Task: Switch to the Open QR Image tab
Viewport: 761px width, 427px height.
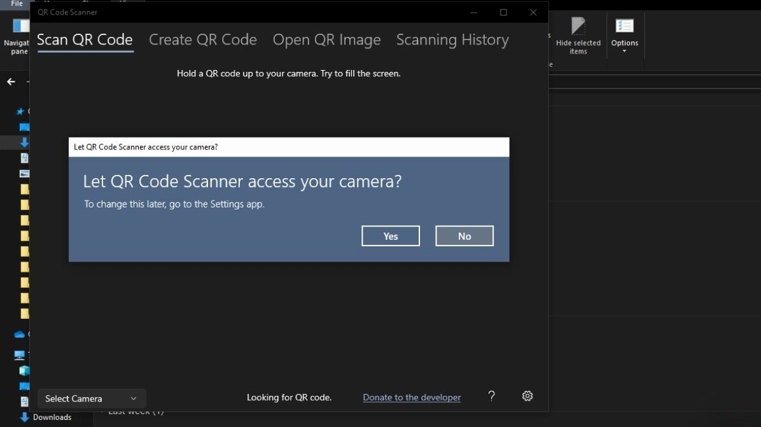Action: click(x=326, y=39)
